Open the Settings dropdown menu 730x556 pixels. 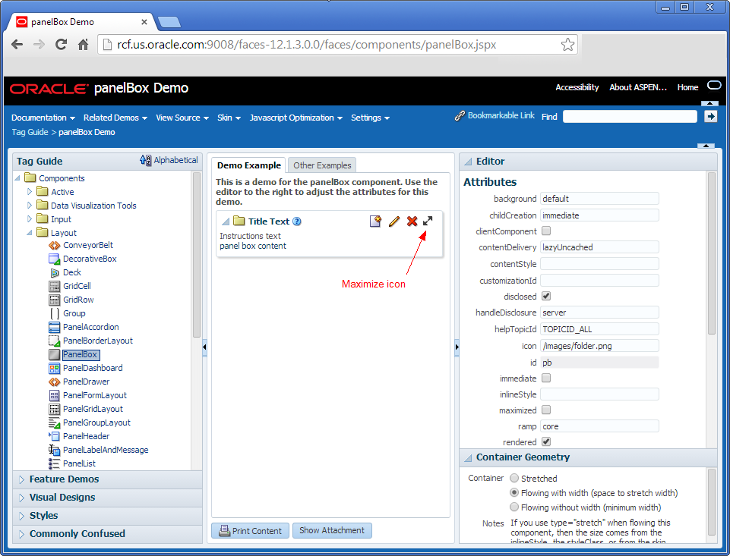coord(371,118)
